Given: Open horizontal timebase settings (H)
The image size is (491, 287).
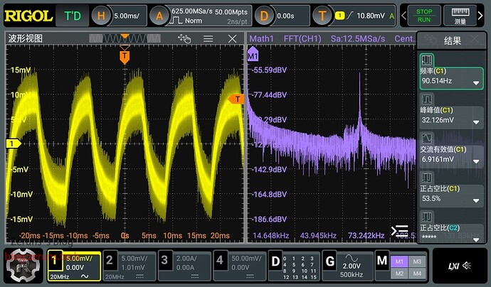Looking at the screenshot, I should [x=116, y=15].
